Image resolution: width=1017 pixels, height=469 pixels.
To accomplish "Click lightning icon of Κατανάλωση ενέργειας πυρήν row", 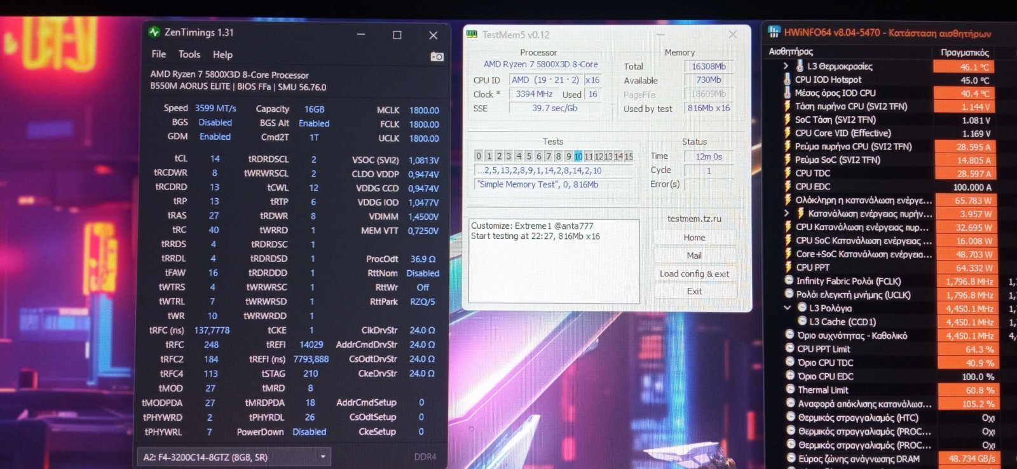I will (801, 214).
